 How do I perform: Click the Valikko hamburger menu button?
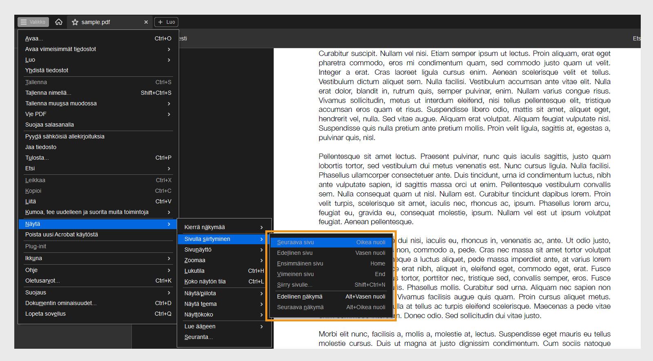33,22
